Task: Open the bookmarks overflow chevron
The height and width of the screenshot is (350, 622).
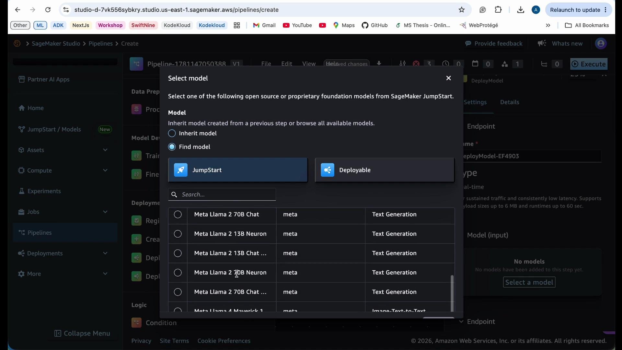Action: pyautogui.click(x=548, y=25)
